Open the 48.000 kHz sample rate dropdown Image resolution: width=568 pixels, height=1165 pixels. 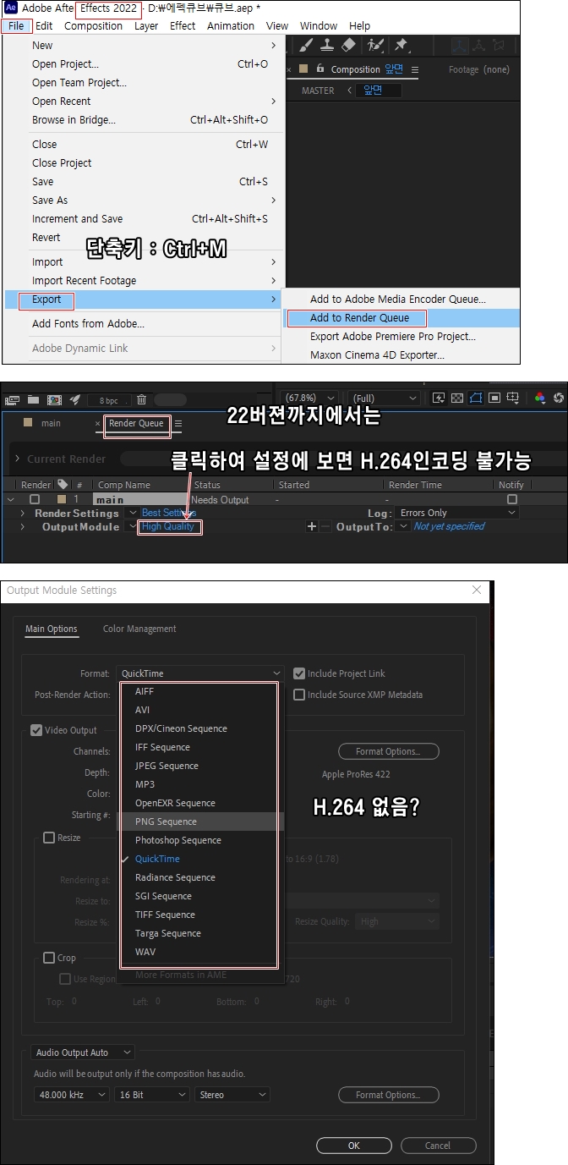pos(71,1095)
